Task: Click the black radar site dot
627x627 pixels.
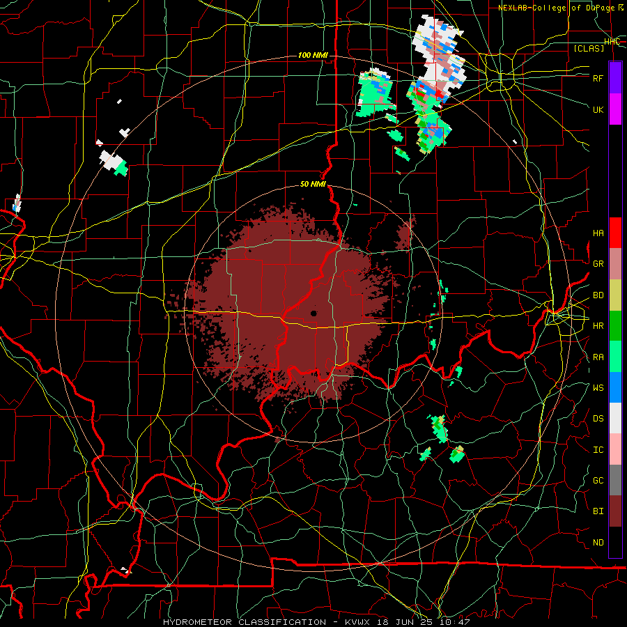Action: tap(313, 313)
